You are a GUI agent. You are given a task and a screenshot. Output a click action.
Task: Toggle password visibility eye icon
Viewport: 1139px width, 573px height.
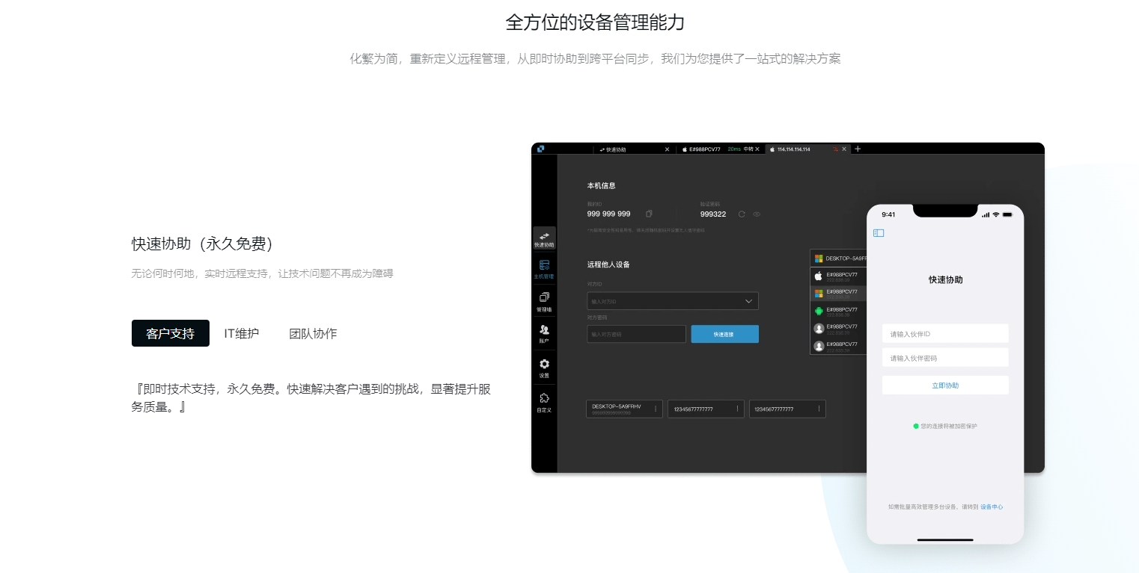(x=757, y=214)
